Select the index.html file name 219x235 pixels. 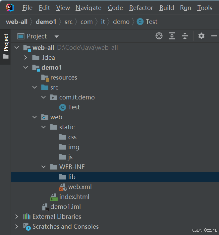tap(74, 197)
